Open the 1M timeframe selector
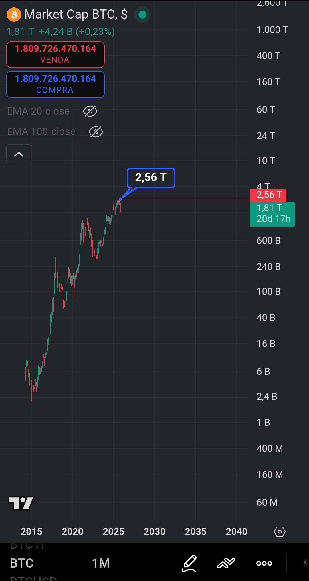The width and height of the screenshot is (309, 581). point(101,563)
